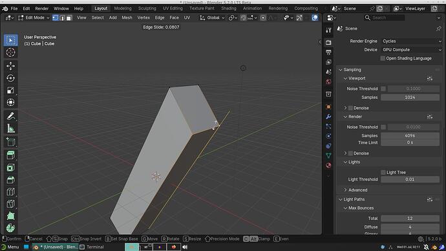
Task: Open the Mesh menu in viewport header
Action: click(127, 17)
